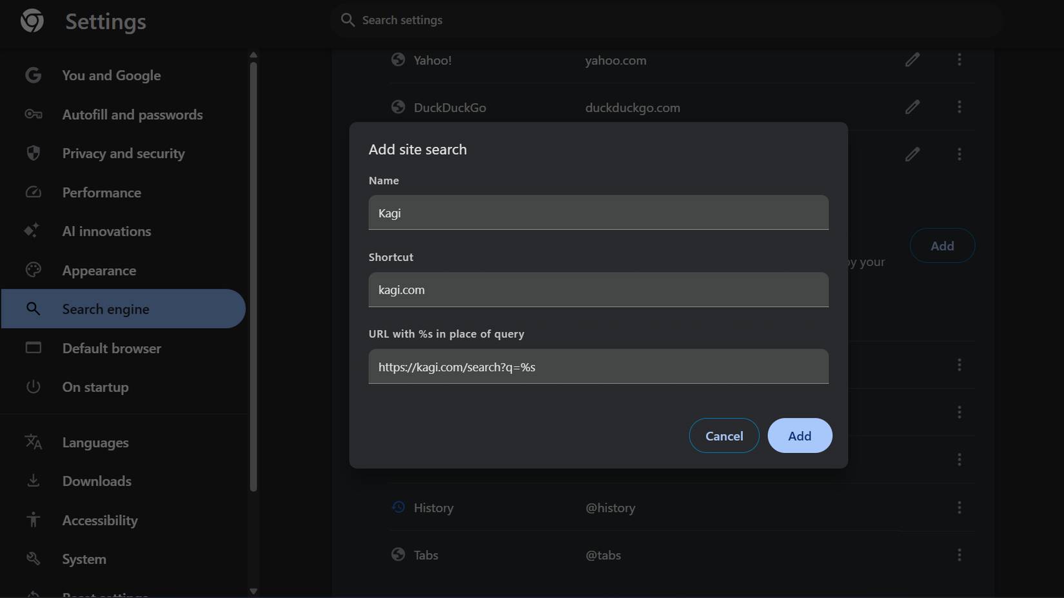Cancel the Add site search dialog
The width and height of the screenshot is (1064, 598).
724,436
